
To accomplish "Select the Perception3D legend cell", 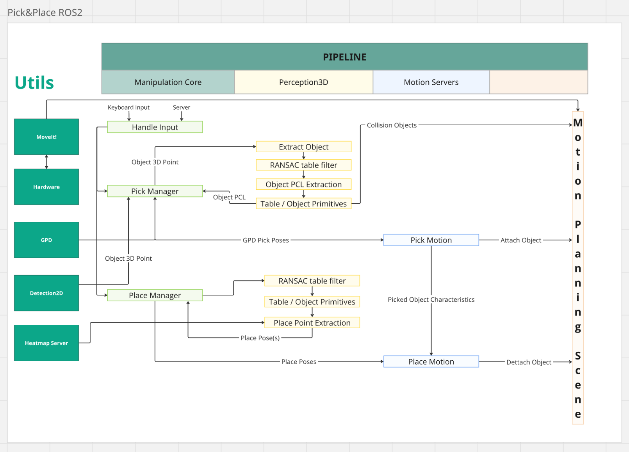I will click(x=303, y=82).
